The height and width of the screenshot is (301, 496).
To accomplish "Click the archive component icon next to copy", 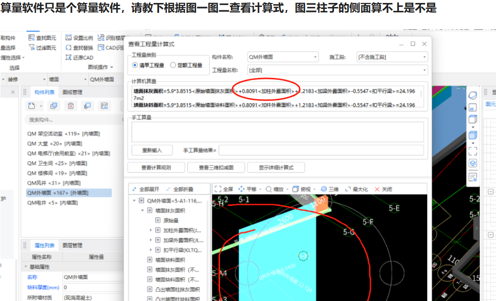I will 104,106.
